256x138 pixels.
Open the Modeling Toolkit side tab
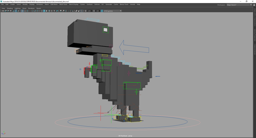pyautogui.click(x=254, y=35)
